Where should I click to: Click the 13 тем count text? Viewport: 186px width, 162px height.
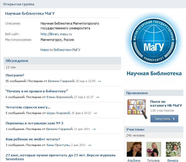(11, 67)
